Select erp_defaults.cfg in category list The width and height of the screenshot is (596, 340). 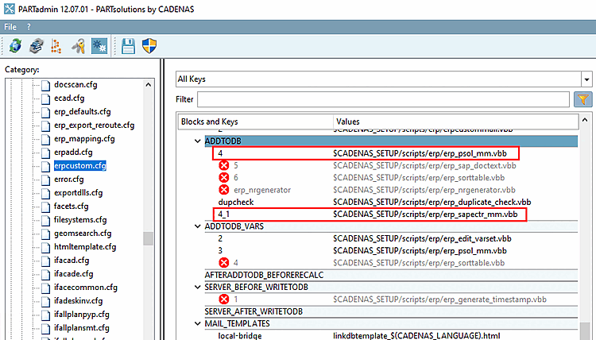[82, 112]
